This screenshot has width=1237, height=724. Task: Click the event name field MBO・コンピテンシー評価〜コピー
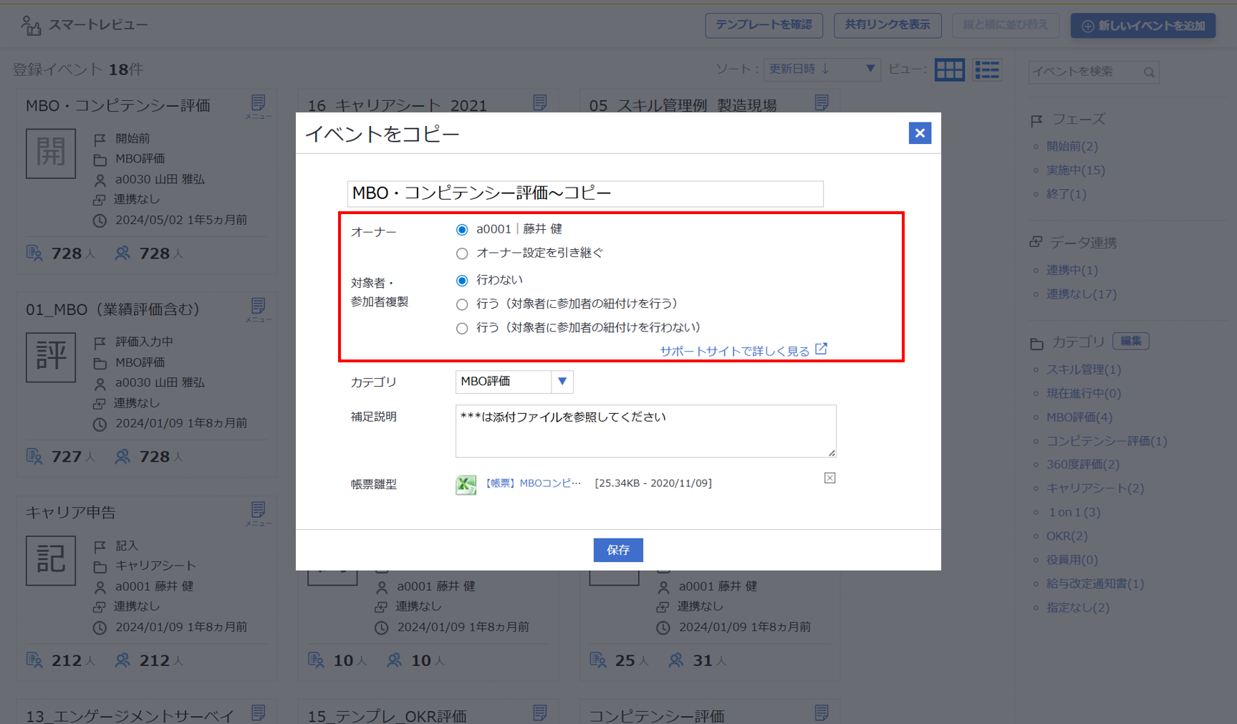tap(584, 193)
